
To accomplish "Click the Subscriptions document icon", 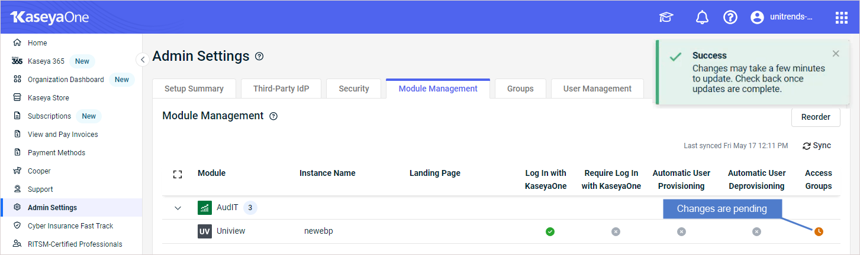I will coord(17,116).
